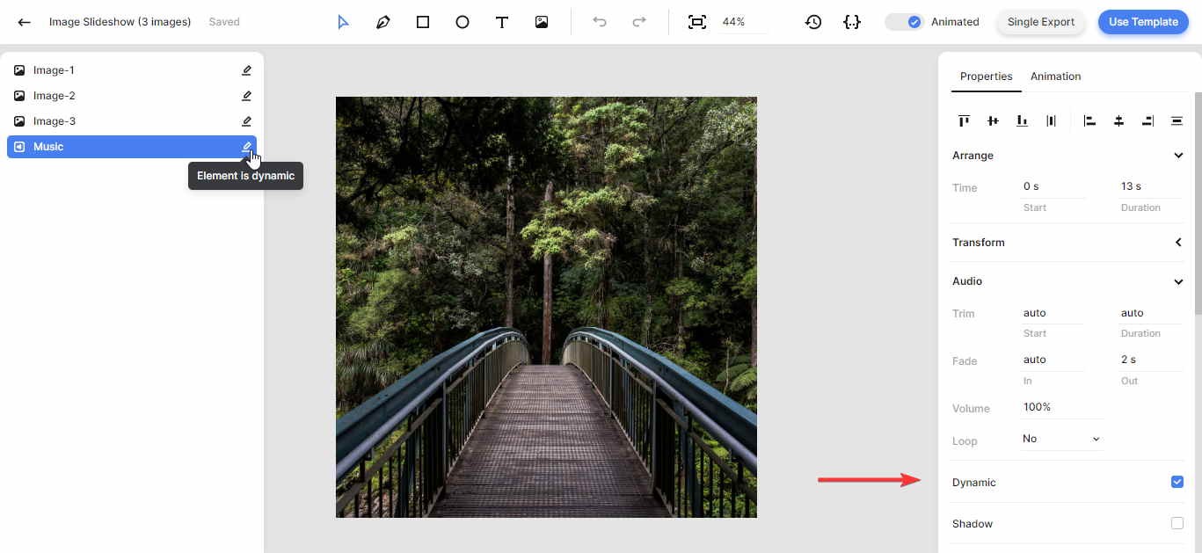Insert an image using the Image tool

(x=542, y=21)
